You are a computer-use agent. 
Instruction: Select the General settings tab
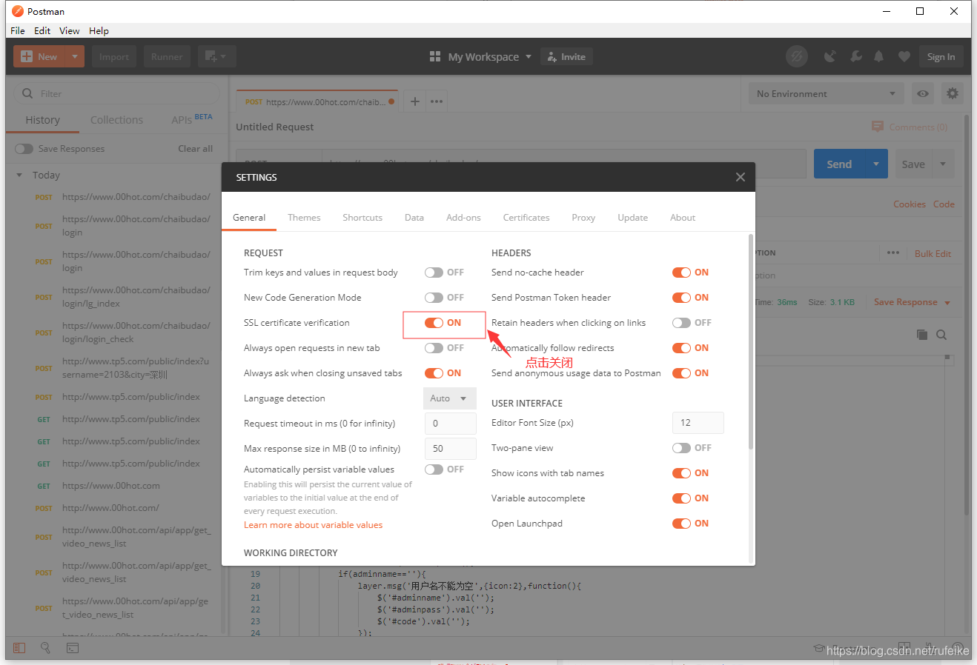tap(249, 218)
